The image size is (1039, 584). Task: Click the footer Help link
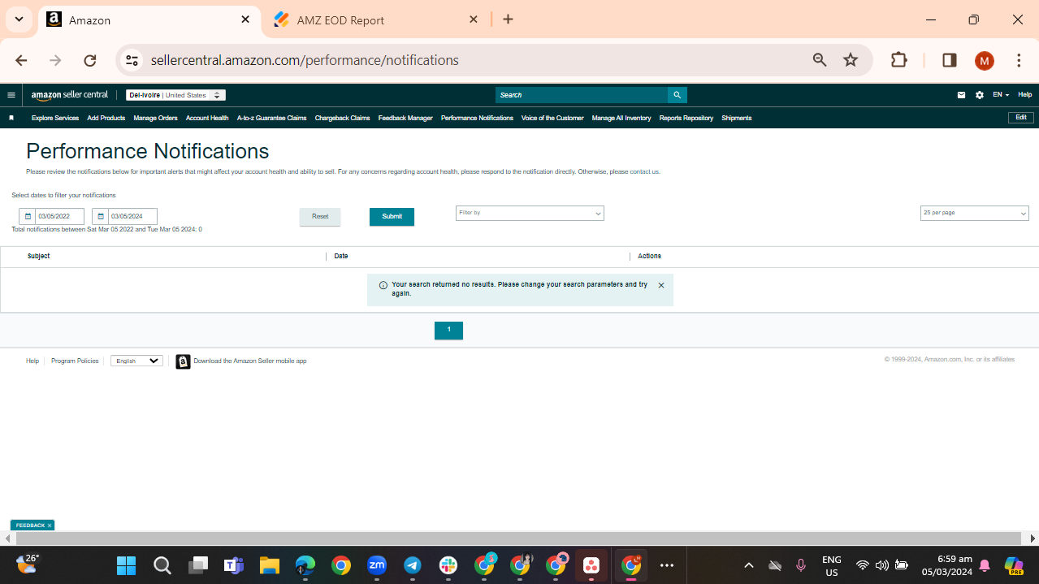point(32,361)
